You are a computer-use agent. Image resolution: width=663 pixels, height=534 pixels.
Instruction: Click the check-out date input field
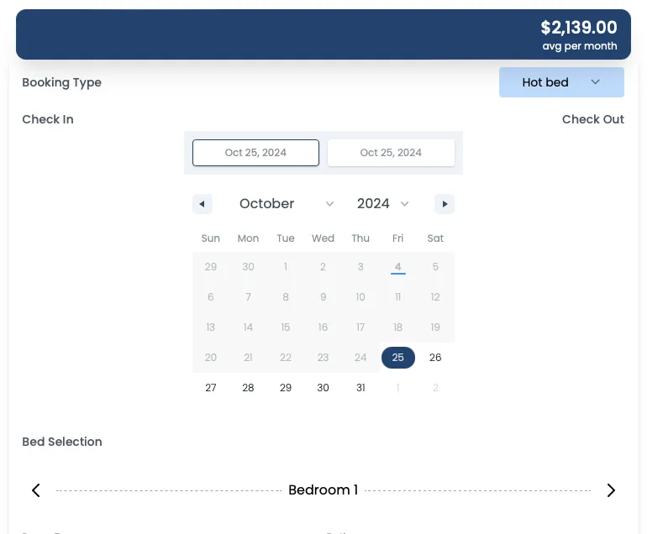coord(391,153)
